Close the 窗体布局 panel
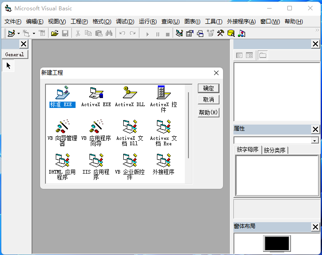 coord(315,227)
